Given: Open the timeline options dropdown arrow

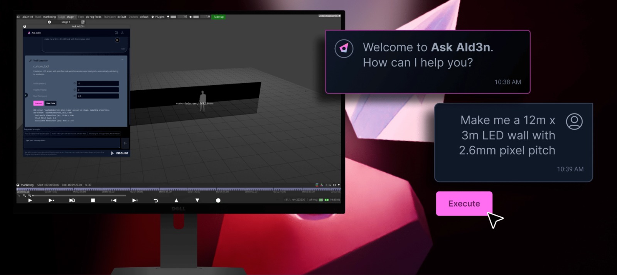Looking at the screenshot, I should [339, 185].
